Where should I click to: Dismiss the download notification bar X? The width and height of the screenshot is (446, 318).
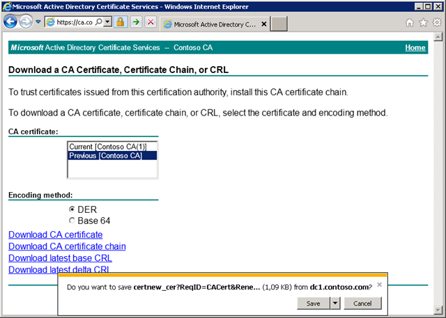click(x=379, y=285)
